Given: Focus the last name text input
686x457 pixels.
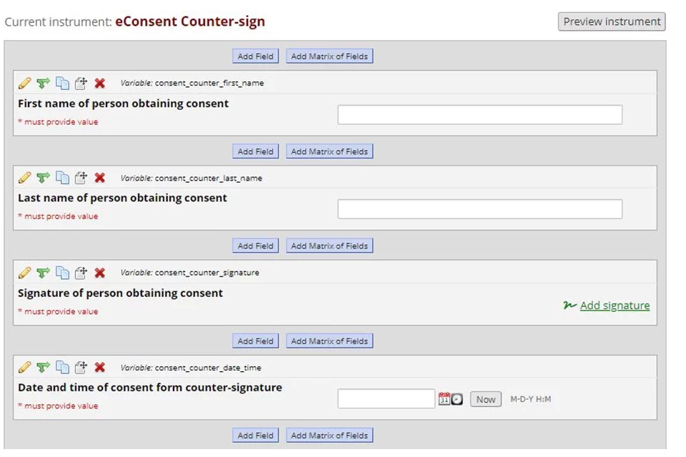Looking at the screenshot, I should pos(480,209).
